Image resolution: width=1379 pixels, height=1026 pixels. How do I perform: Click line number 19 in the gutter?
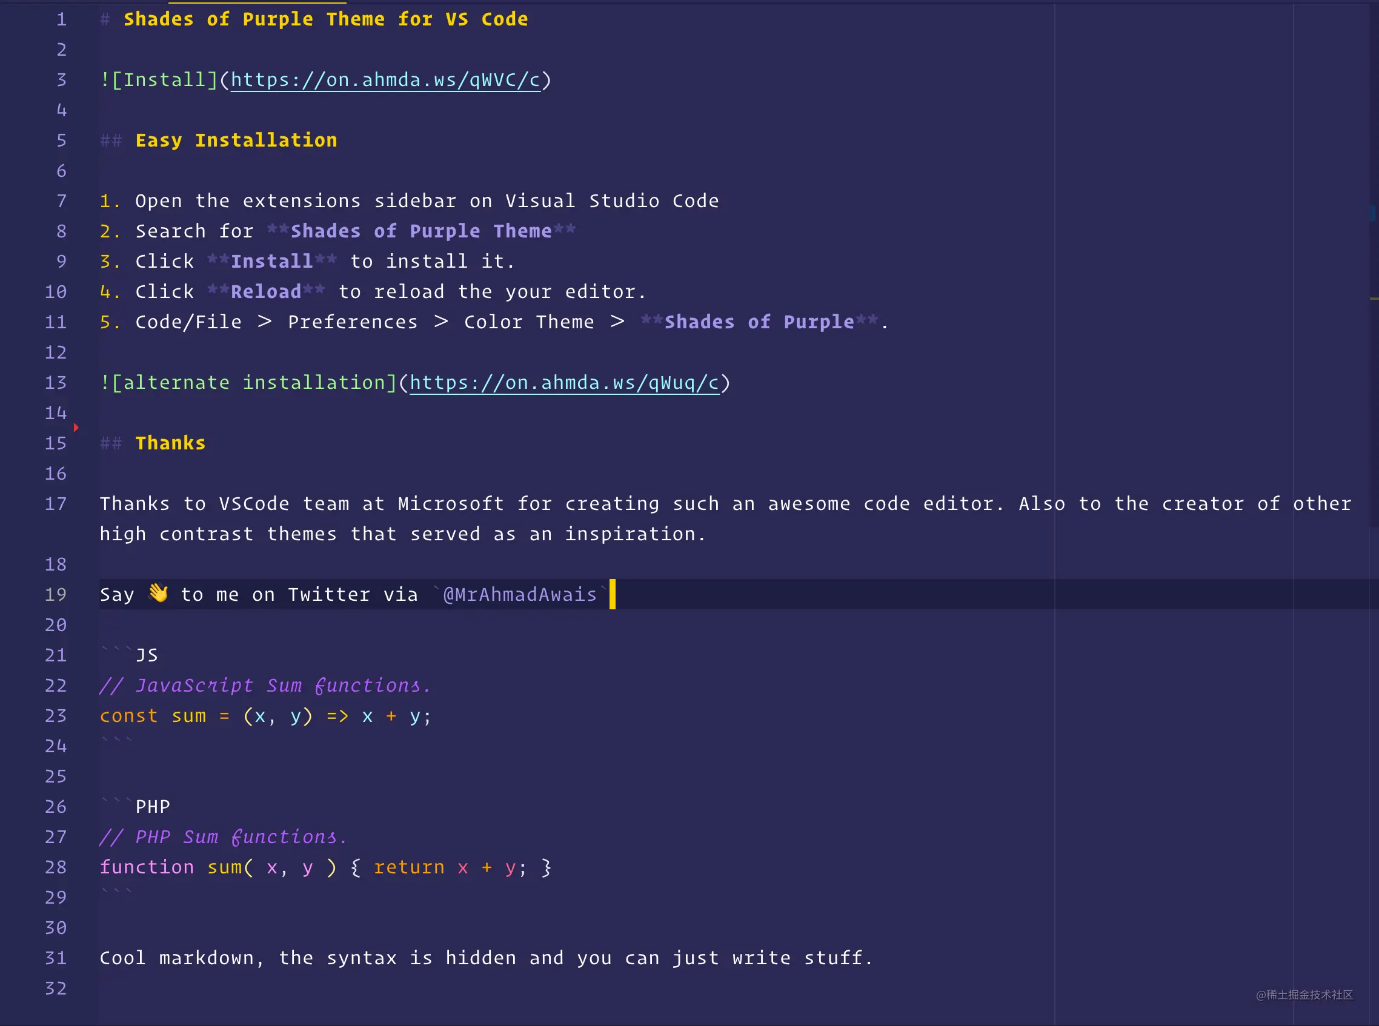(x=55, y=594)
